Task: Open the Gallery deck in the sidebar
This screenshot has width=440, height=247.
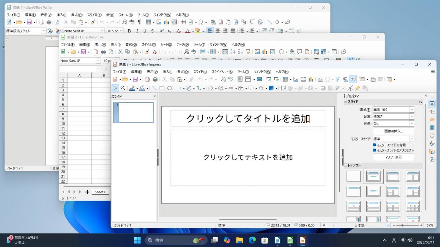Action: 432,152
